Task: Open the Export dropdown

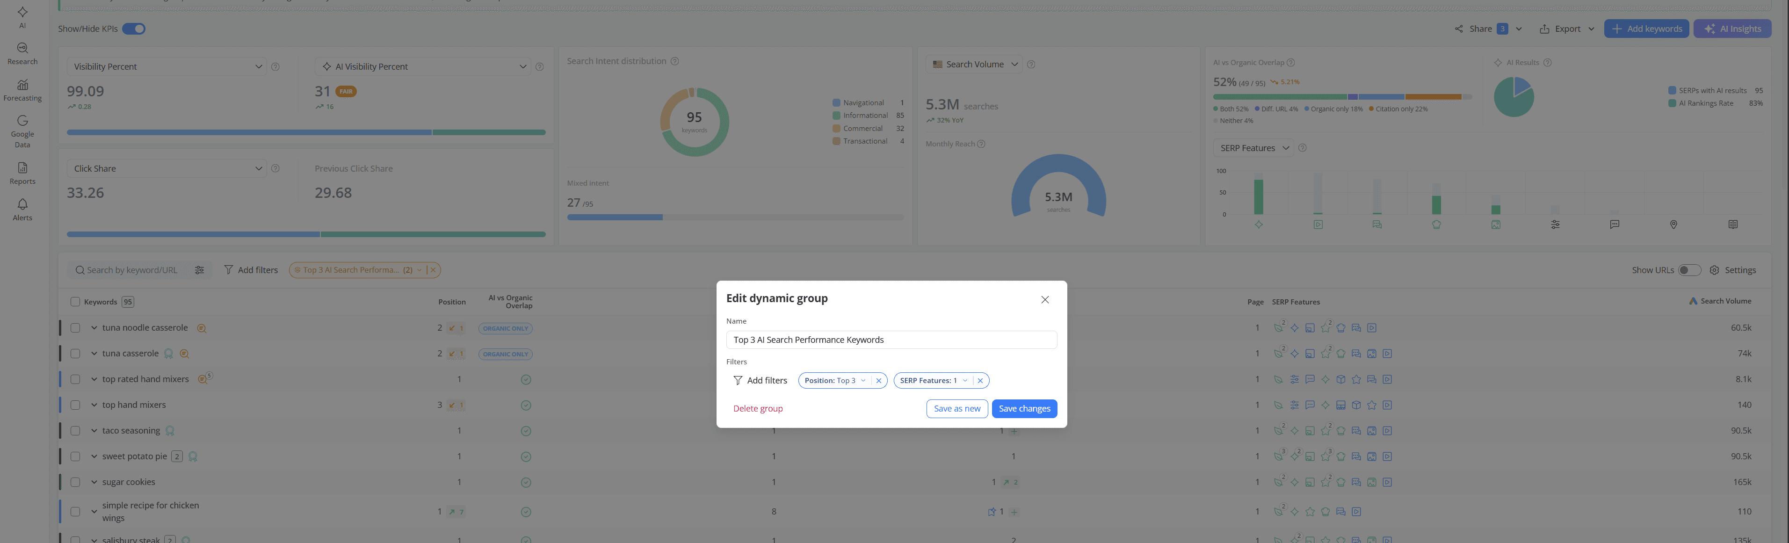Action: 1567,29
